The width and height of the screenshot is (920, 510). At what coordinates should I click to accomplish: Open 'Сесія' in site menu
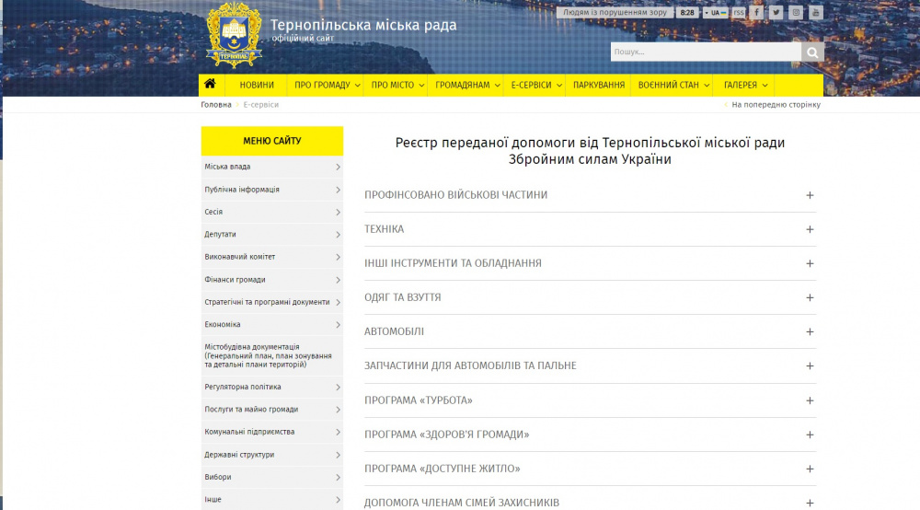pos(272,212)
